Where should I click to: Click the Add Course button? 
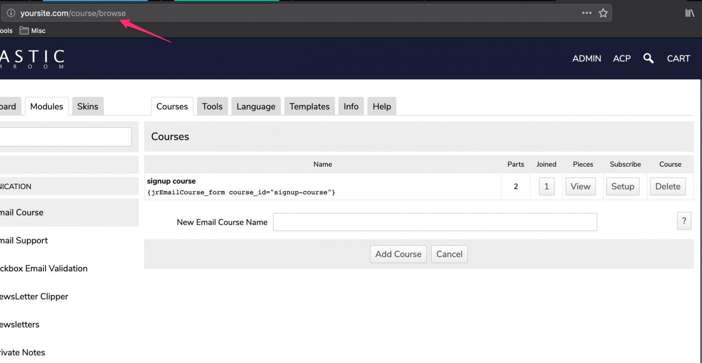[x=398, y=254]
